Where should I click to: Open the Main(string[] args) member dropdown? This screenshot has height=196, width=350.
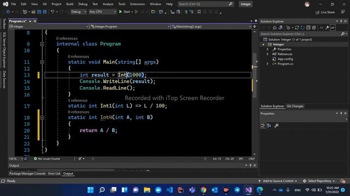(x=211, y=27)
